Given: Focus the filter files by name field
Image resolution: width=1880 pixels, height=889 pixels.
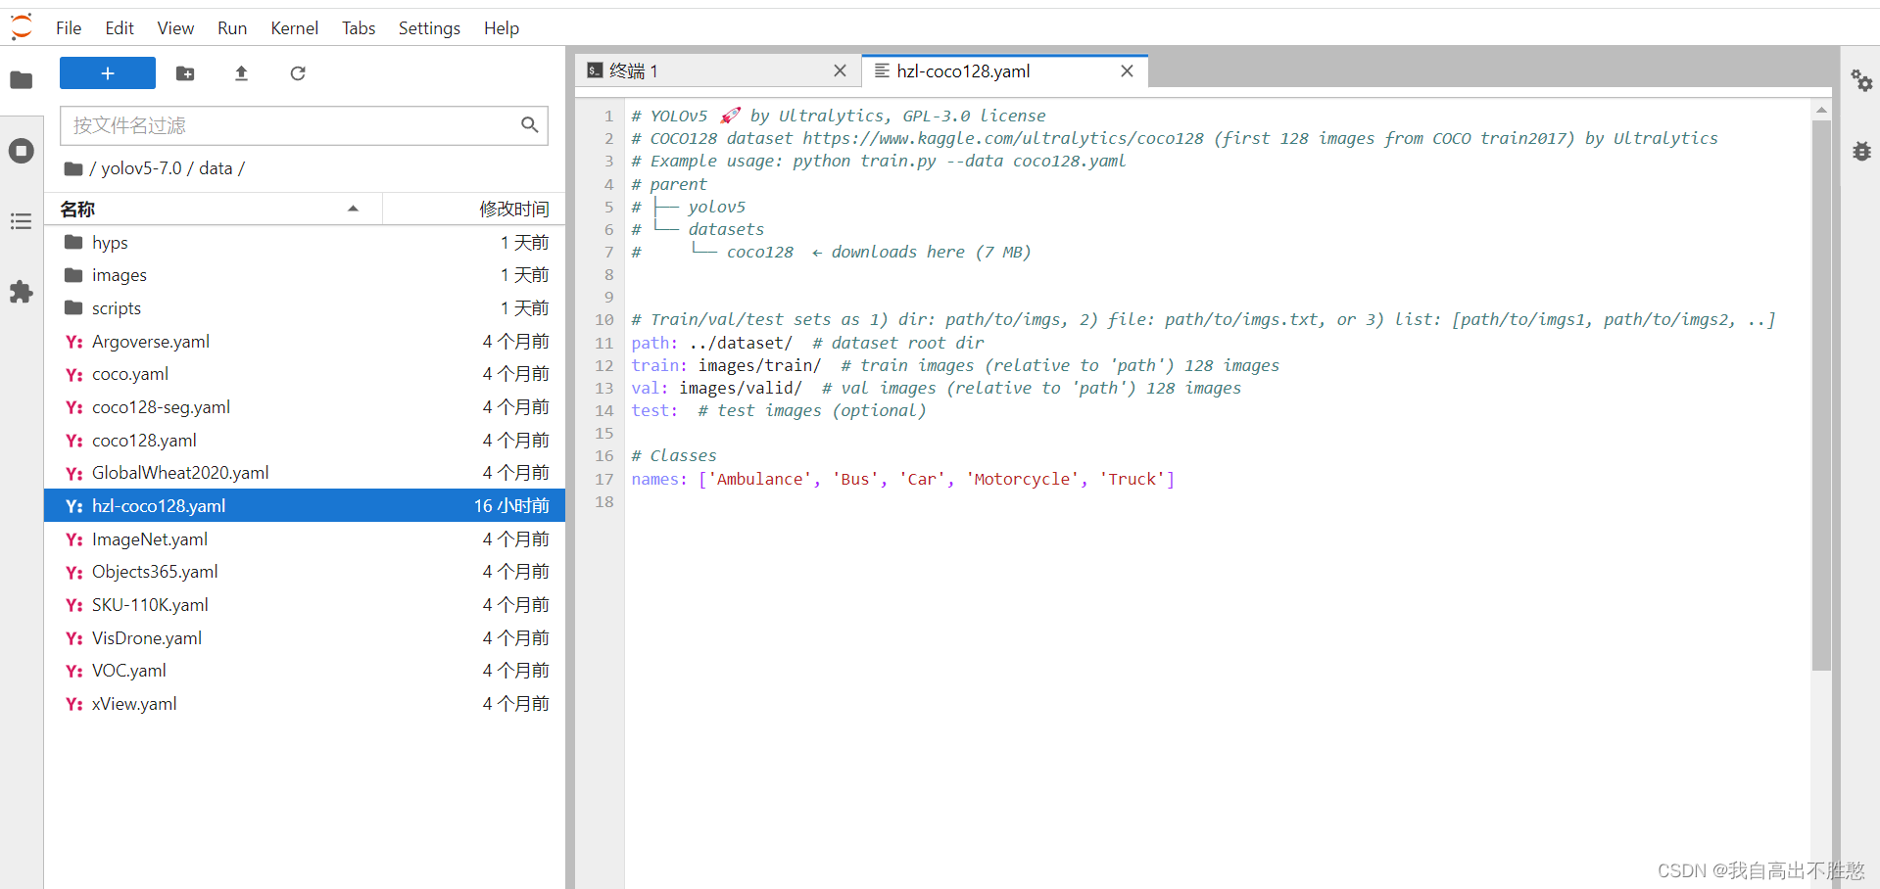Looking at the screenshot, I should (304, 125).
